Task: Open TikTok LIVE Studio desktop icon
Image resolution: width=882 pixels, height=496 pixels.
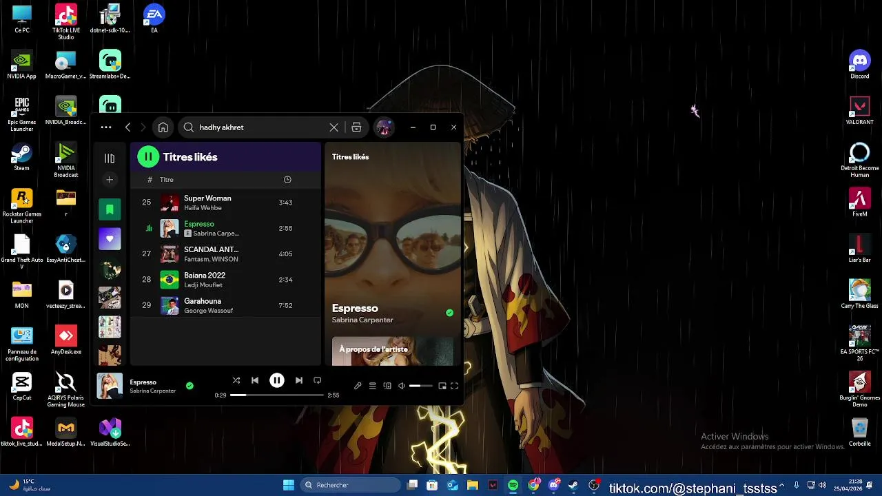Action: (66, 21)
